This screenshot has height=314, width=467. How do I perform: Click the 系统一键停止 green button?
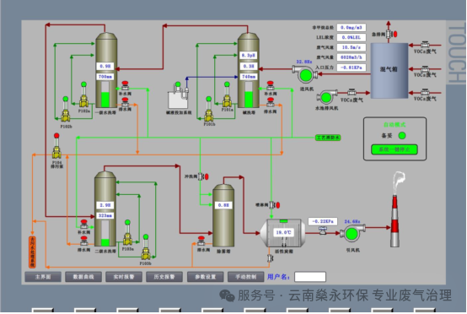395,149
